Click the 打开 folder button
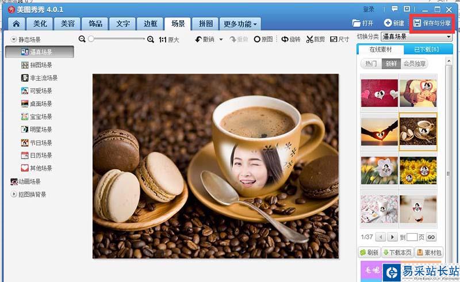 click(363, 23)
